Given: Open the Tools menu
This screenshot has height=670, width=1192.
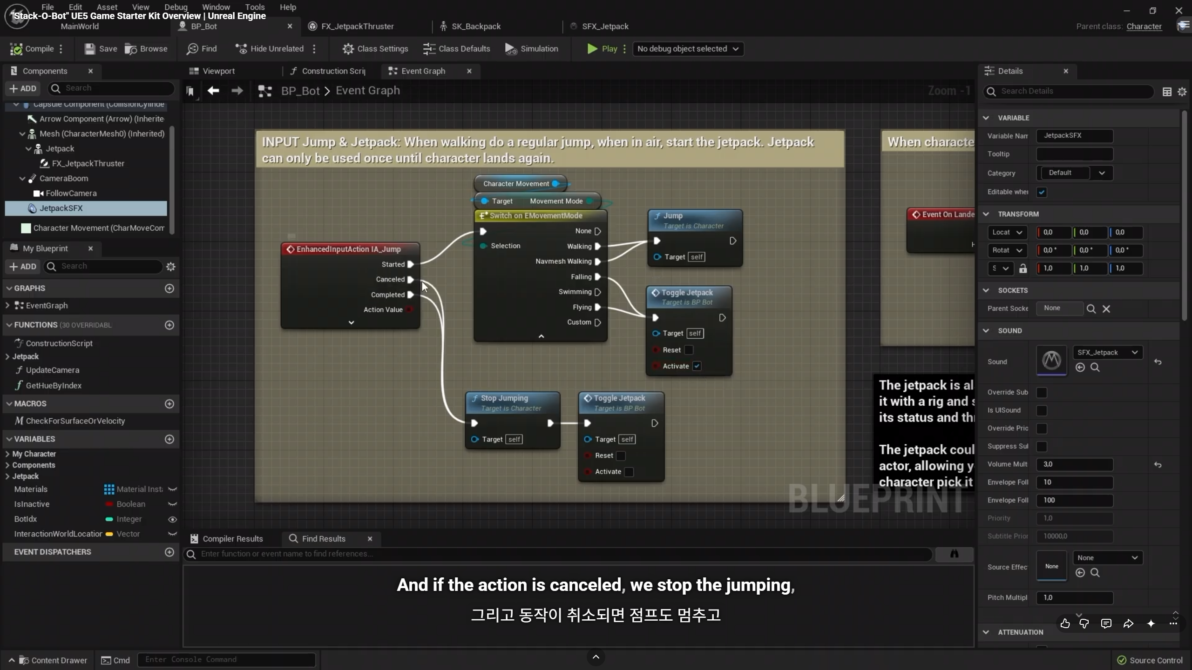Looking at the screenshot, I should coord(255,7).
